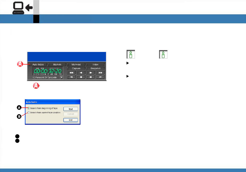This screenshot has width=246, height=172.
Task: Play the tape in reverse
Action: 81,73
